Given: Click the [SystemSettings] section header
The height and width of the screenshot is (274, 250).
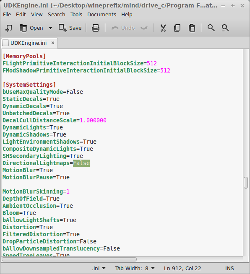Looking at the screenshot, I should pos(29,85).
